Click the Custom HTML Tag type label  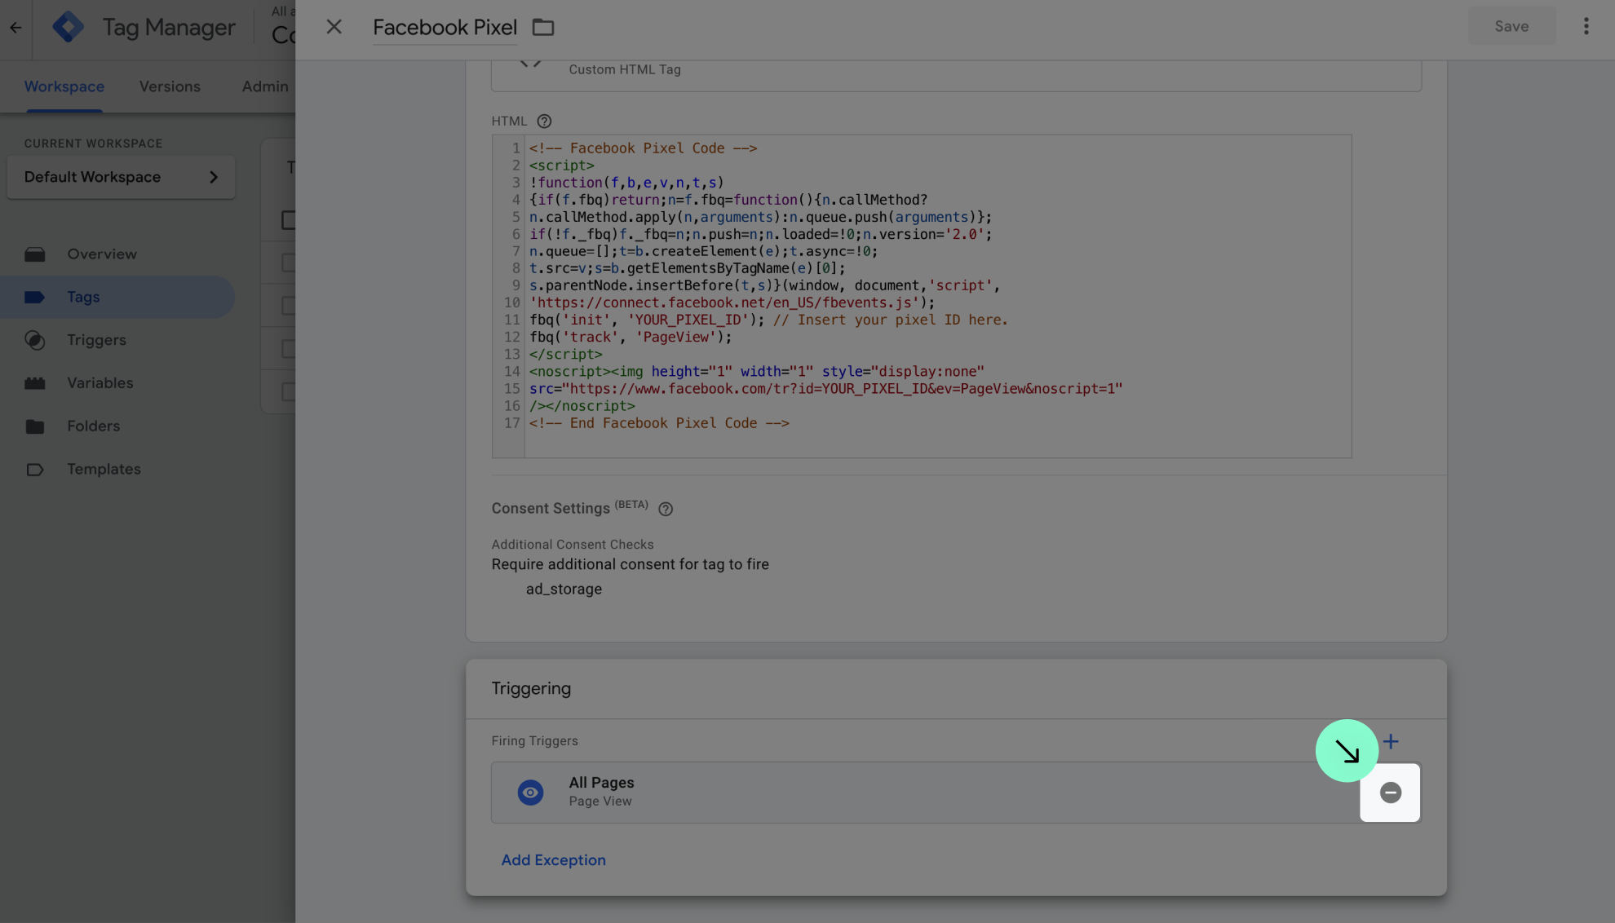625,70
